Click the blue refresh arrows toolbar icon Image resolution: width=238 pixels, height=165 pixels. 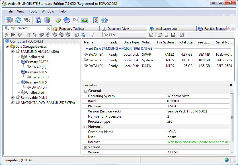(18, 20)
